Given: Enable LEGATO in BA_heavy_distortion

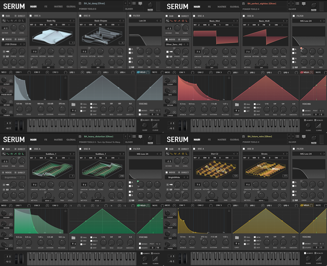Looking at the screenshot, I should coord(140,248).
